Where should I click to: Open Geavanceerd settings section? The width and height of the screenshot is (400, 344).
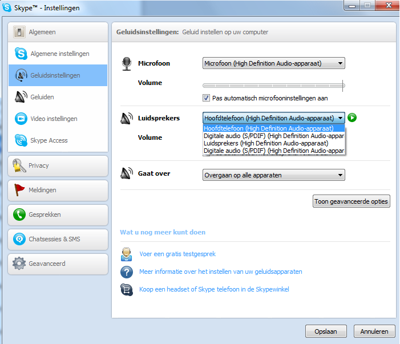coord(58,264)
